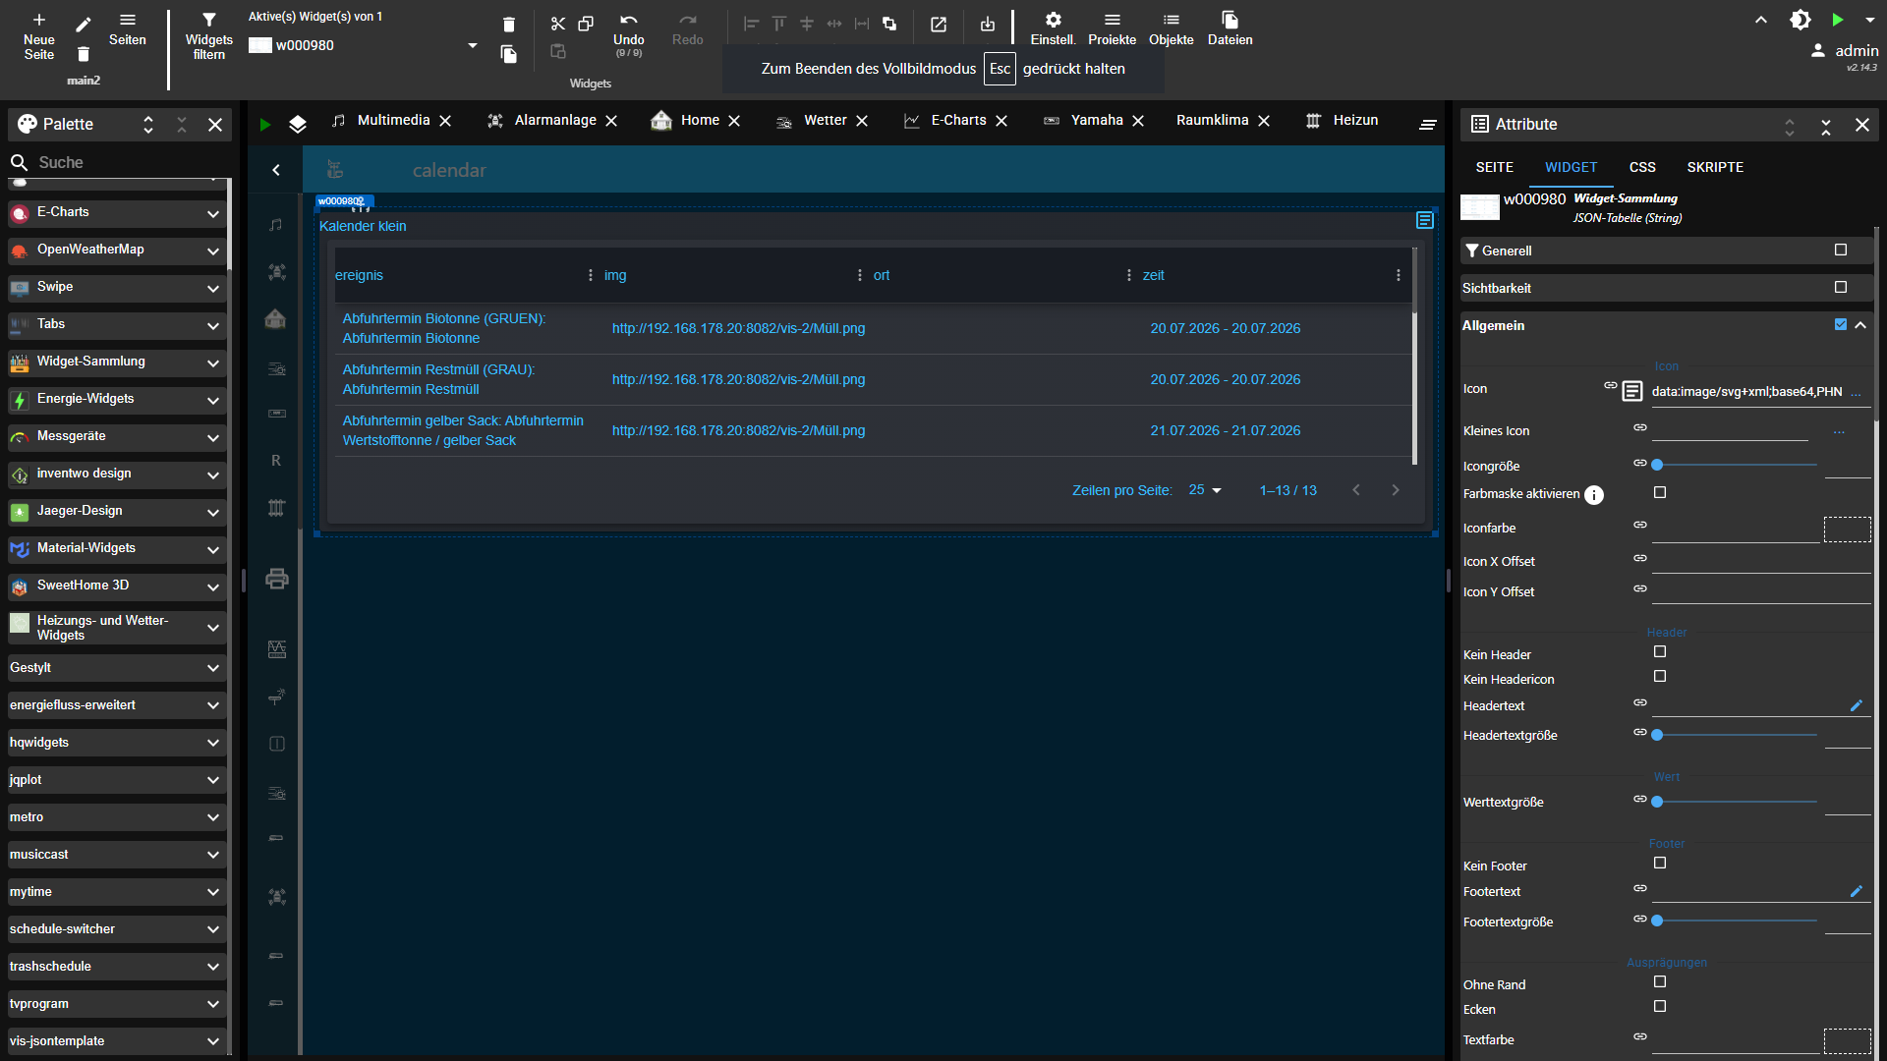Screen dimensions: 1887x1061
Task: Toggle Generell section checkbox
Action: [x=1841, y=251]
